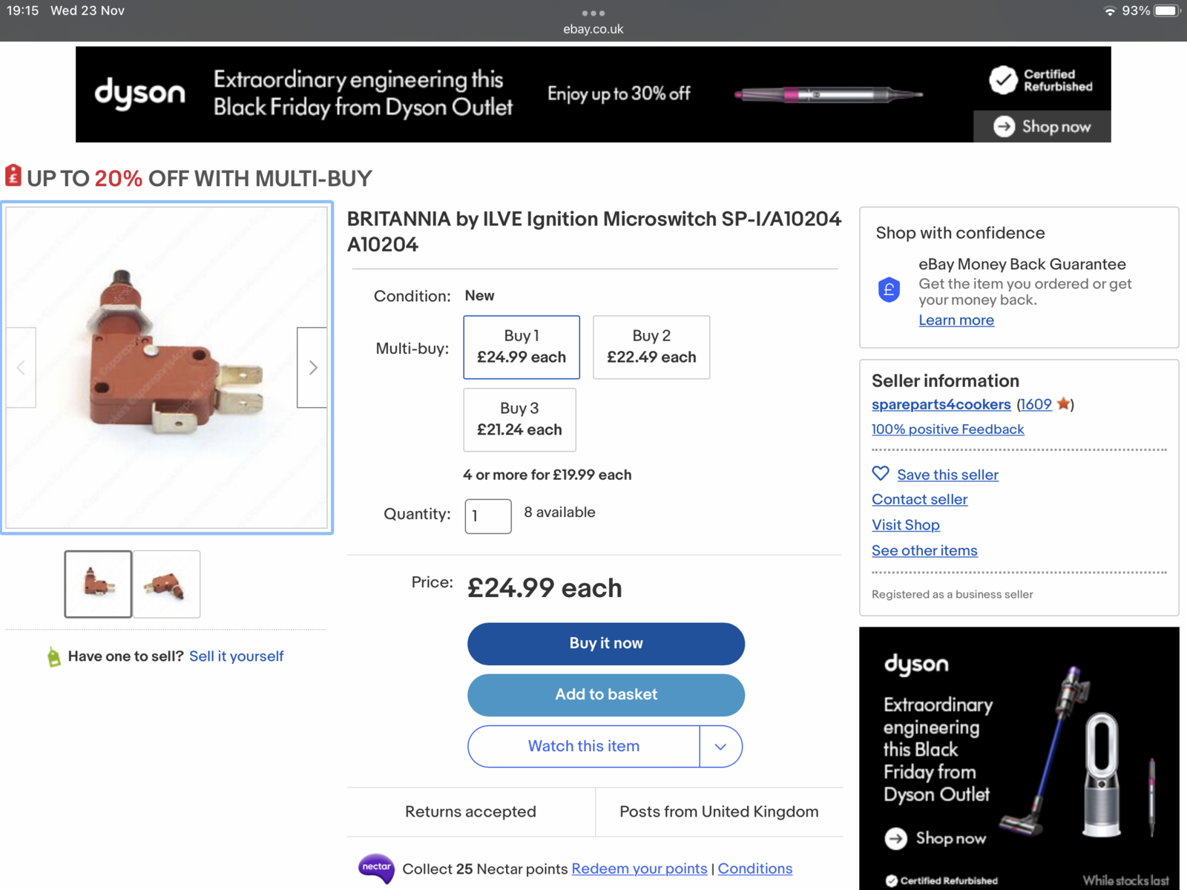Click the Money Back Guarantee shield icon
The width and height of the screenshot is (1187, 890).
click(889, 289)
